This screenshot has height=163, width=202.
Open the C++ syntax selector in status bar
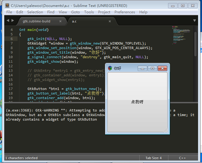click(x=182, y=158)
